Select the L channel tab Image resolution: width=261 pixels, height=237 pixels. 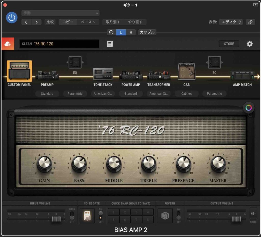point(121,32)
